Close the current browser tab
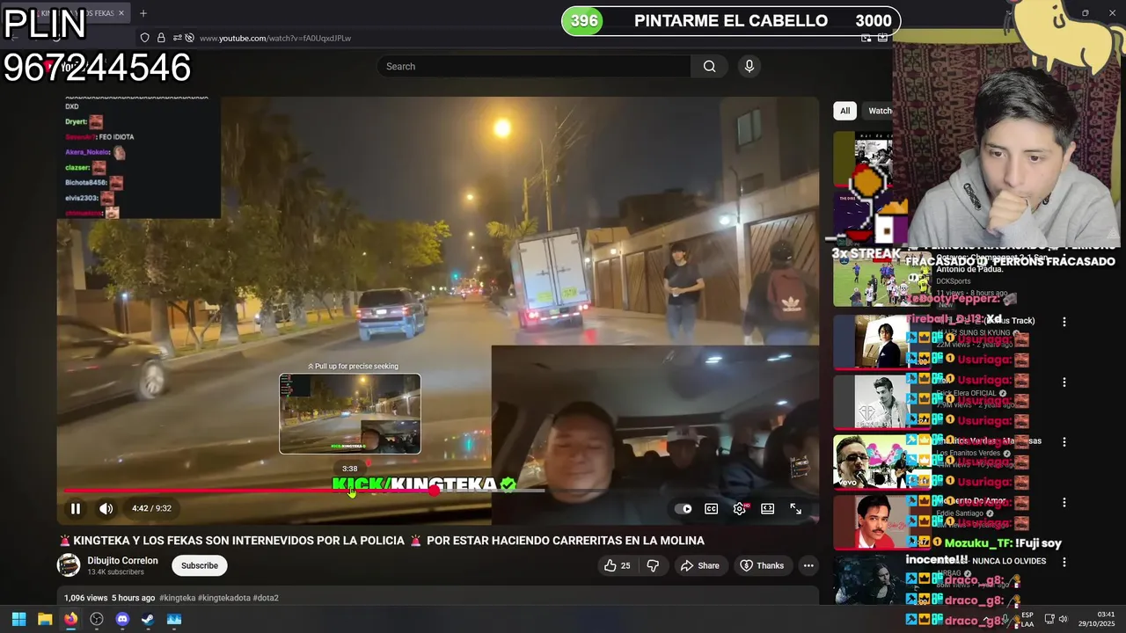Image resolution: width=1126 pixels, height=633 pixels. (x=121, y=13)
